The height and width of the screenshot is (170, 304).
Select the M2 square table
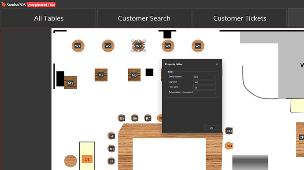101,75
